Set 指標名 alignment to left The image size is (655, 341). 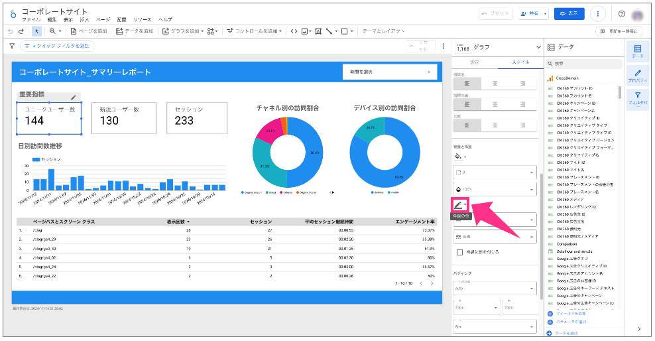click(467, 84)
